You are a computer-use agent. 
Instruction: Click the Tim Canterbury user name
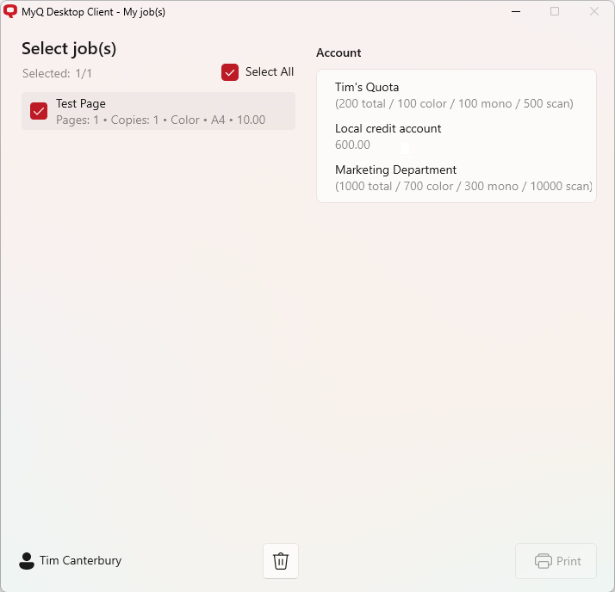point(80,561)
